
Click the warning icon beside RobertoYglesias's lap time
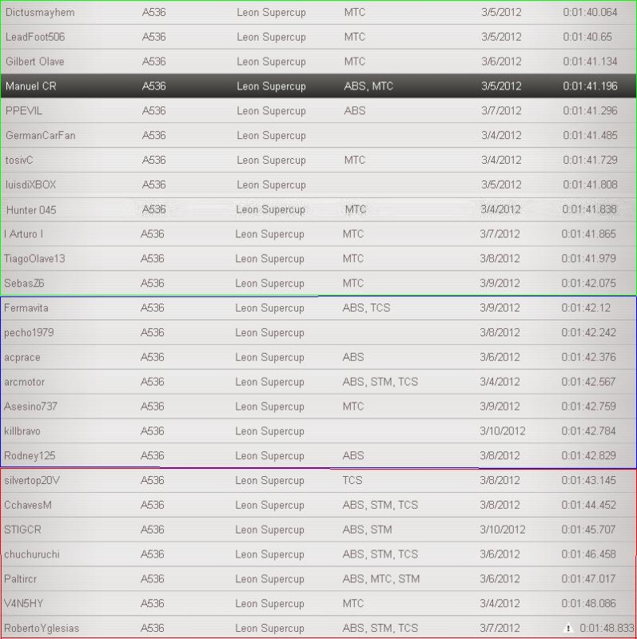point(568,628)
